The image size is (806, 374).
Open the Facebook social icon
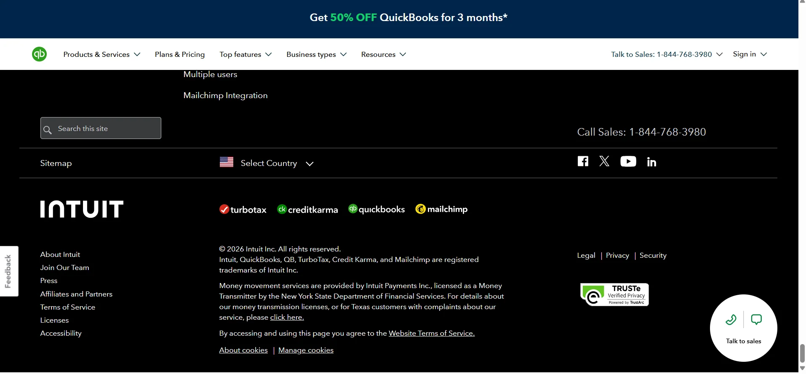[583, 161]
